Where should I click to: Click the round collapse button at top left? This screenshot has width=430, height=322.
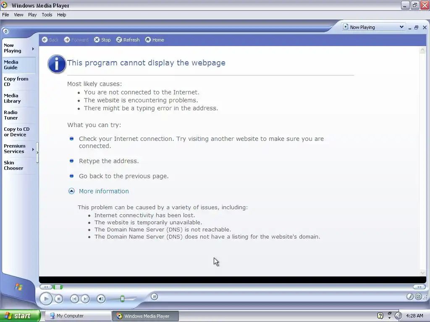coord(6,31)
